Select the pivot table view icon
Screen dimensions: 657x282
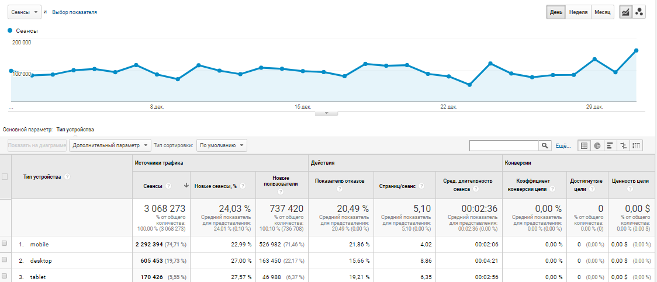pos(637,145)
